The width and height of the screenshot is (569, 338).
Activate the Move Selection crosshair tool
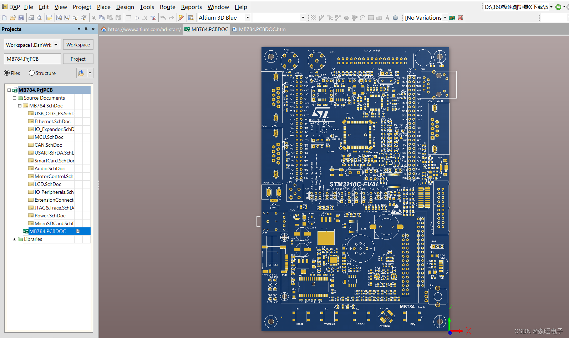tap(137, 18)
